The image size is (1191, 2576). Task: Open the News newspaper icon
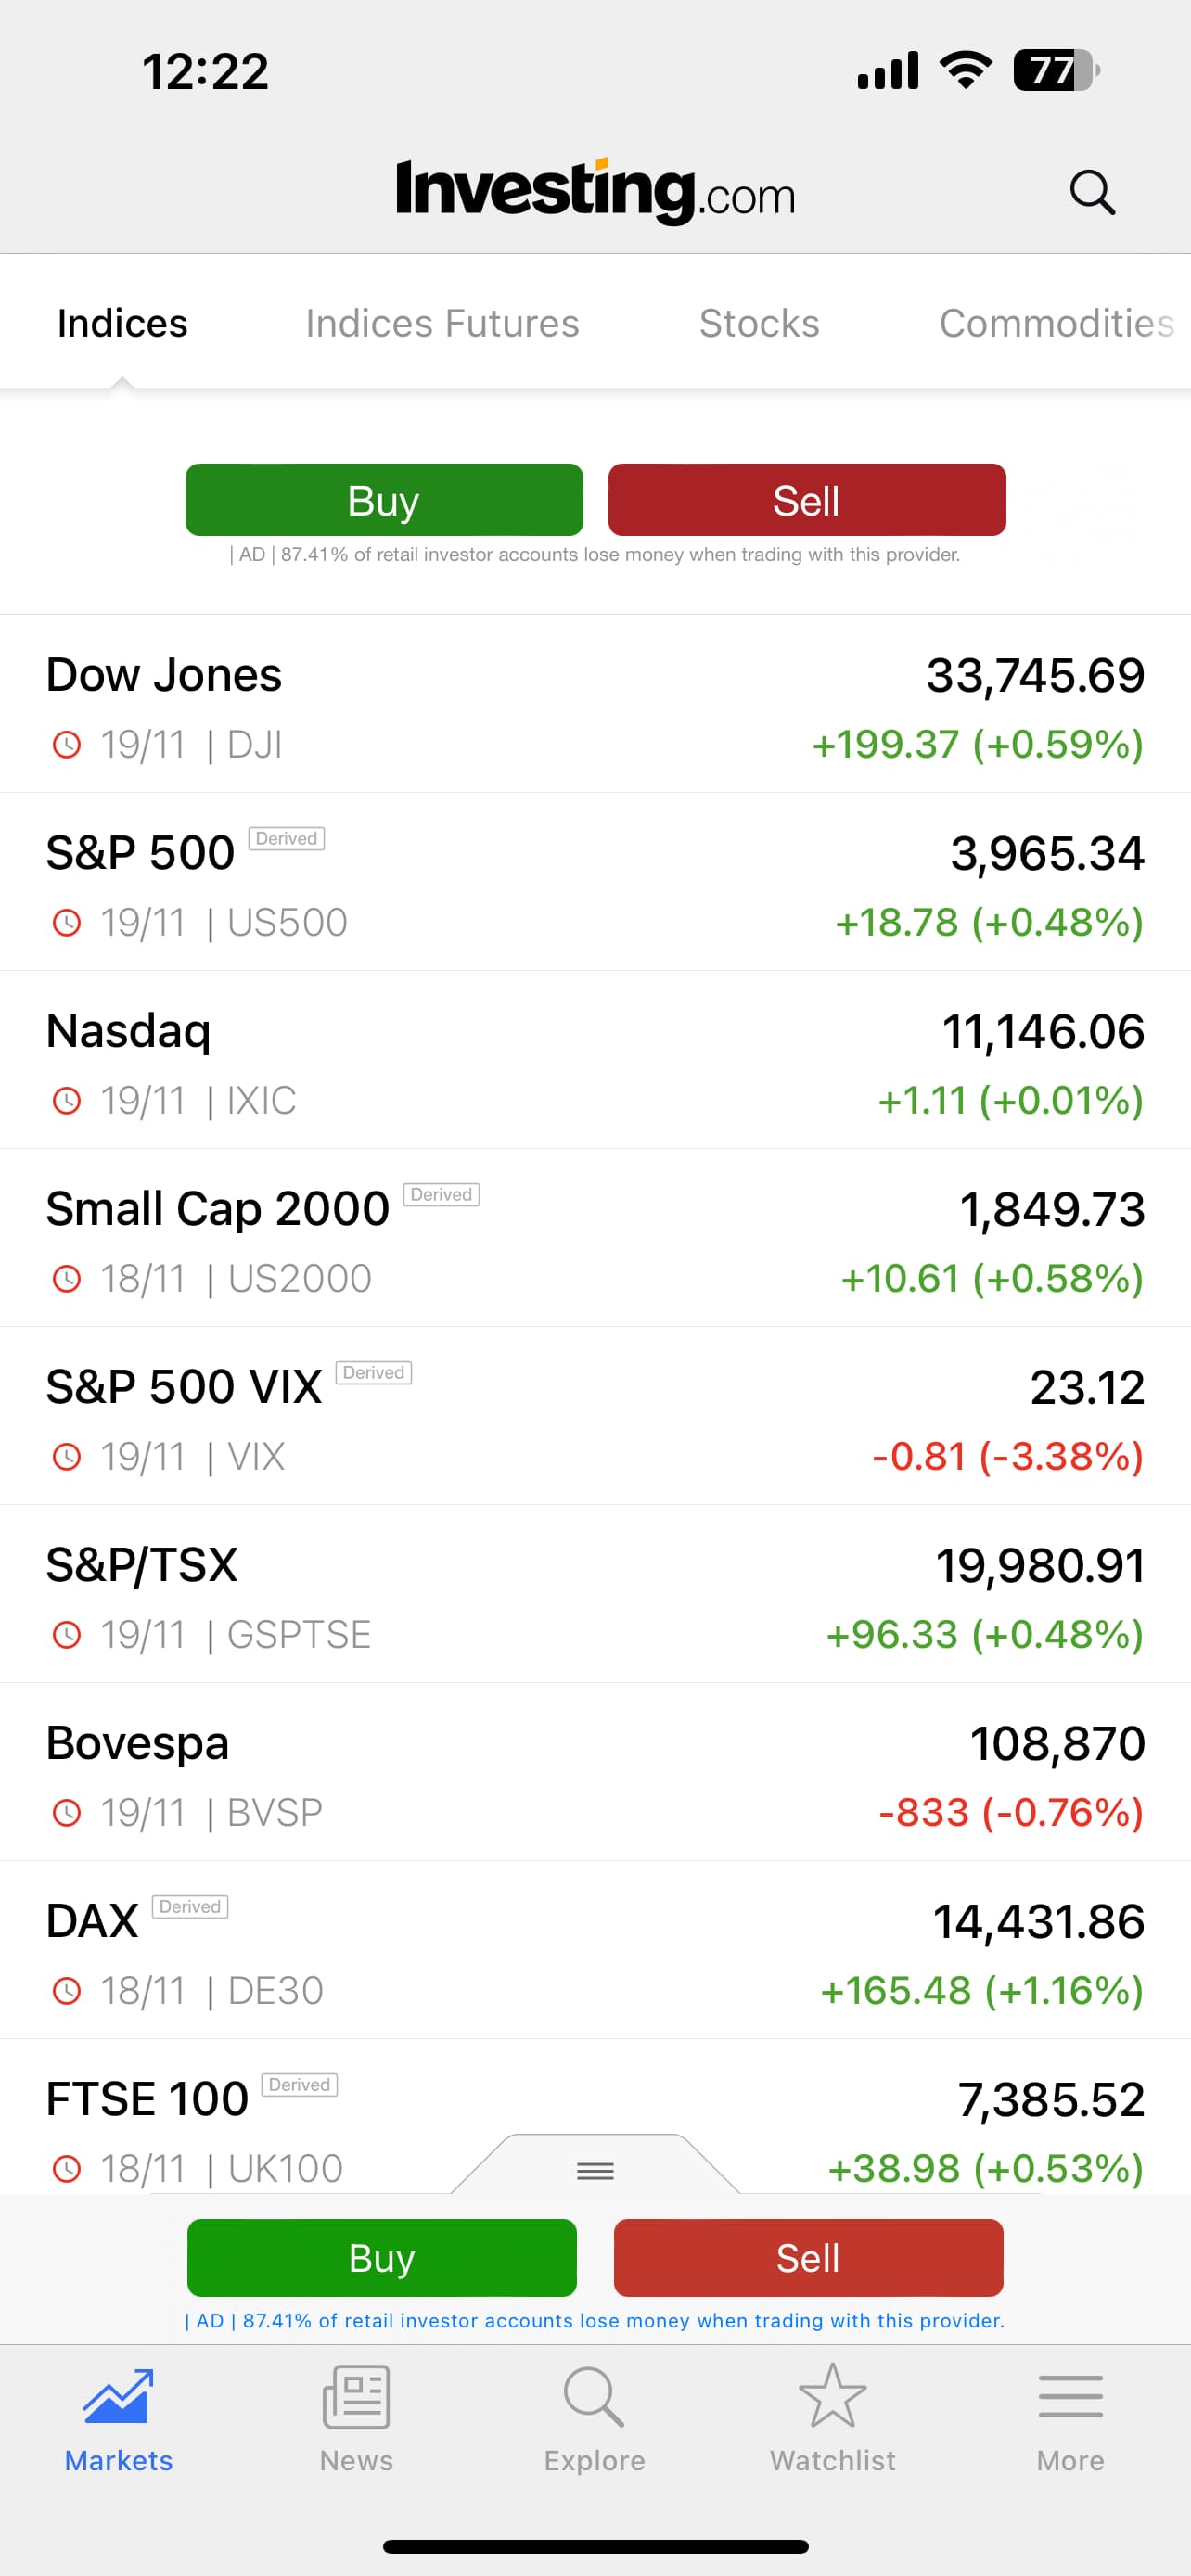[356, 2396]
